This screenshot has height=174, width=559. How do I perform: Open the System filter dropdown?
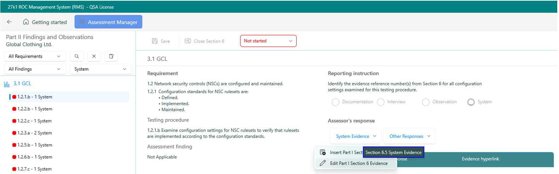(x=101, y=69)
